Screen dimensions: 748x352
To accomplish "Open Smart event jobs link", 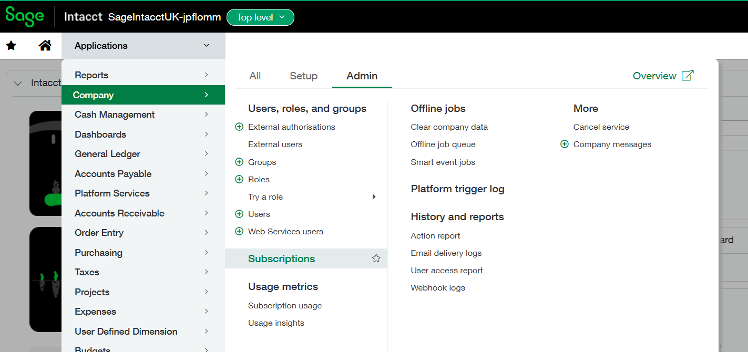I will [x=443, y=162].
